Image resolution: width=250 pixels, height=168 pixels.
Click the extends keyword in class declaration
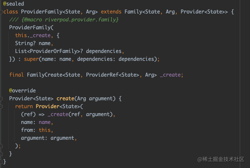pyautogui.click(x=111, y=12)
